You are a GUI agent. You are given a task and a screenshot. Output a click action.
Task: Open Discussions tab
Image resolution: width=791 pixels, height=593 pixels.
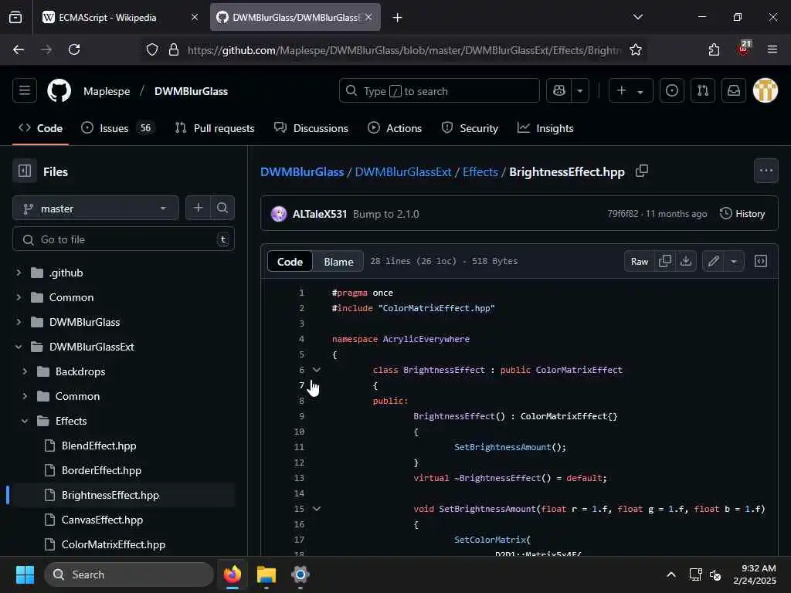click(311, 128)
